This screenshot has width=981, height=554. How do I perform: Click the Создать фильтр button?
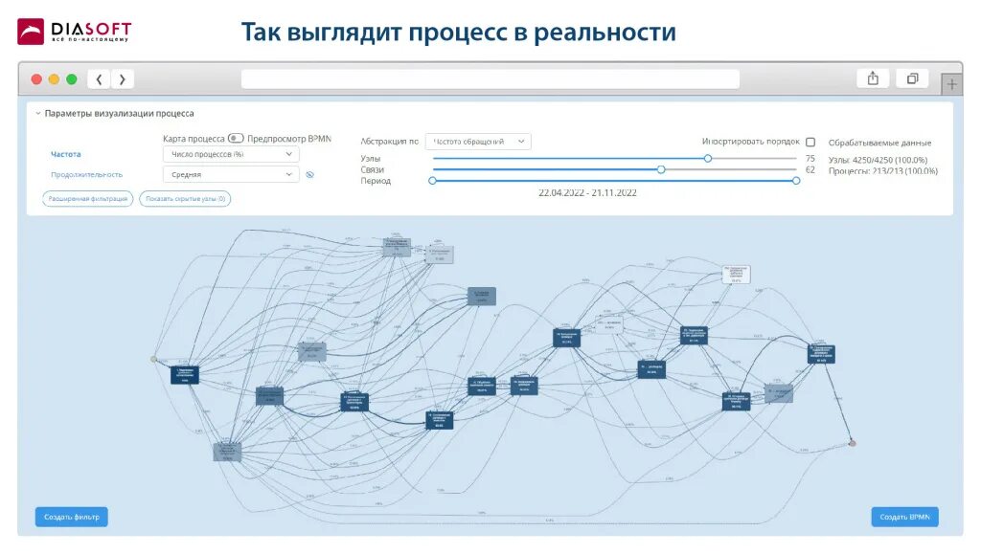(x=71, y=517)
